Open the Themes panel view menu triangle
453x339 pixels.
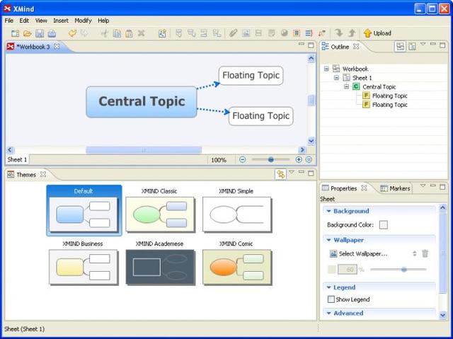coord(292,173)
